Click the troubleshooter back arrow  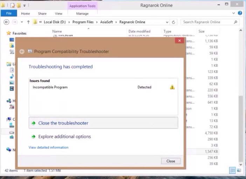click(22, 51)
